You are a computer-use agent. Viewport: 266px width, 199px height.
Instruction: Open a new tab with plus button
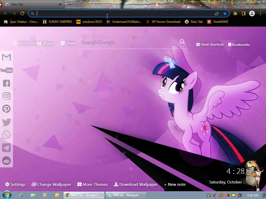tap(70, 4)
